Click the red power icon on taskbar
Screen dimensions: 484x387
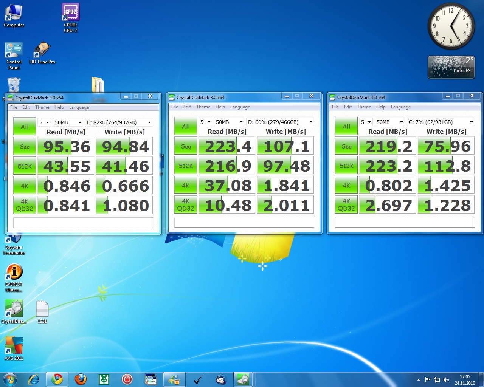127,379
